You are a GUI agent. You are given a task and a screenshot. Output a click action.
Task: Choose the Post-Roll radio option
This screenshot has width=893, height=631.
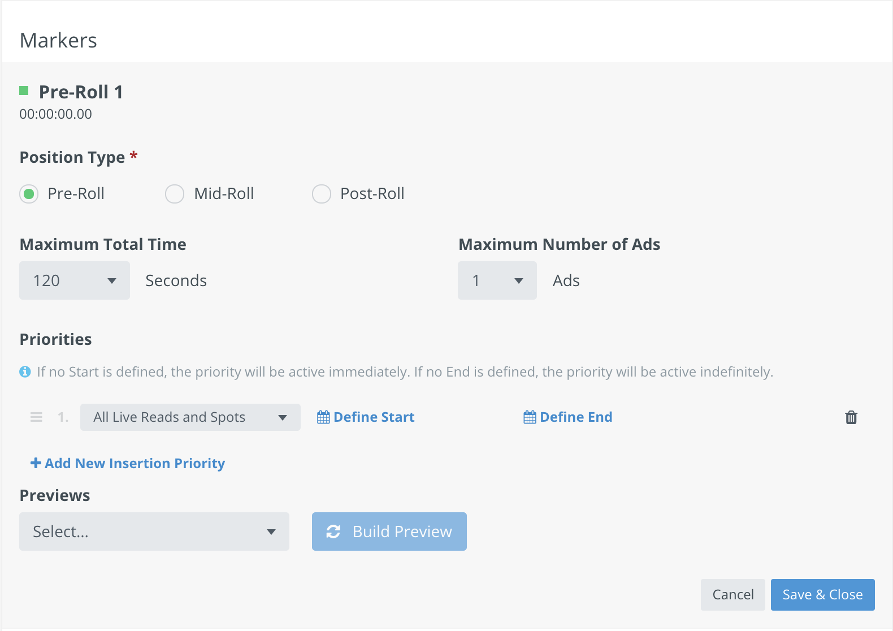click(322, 194)
